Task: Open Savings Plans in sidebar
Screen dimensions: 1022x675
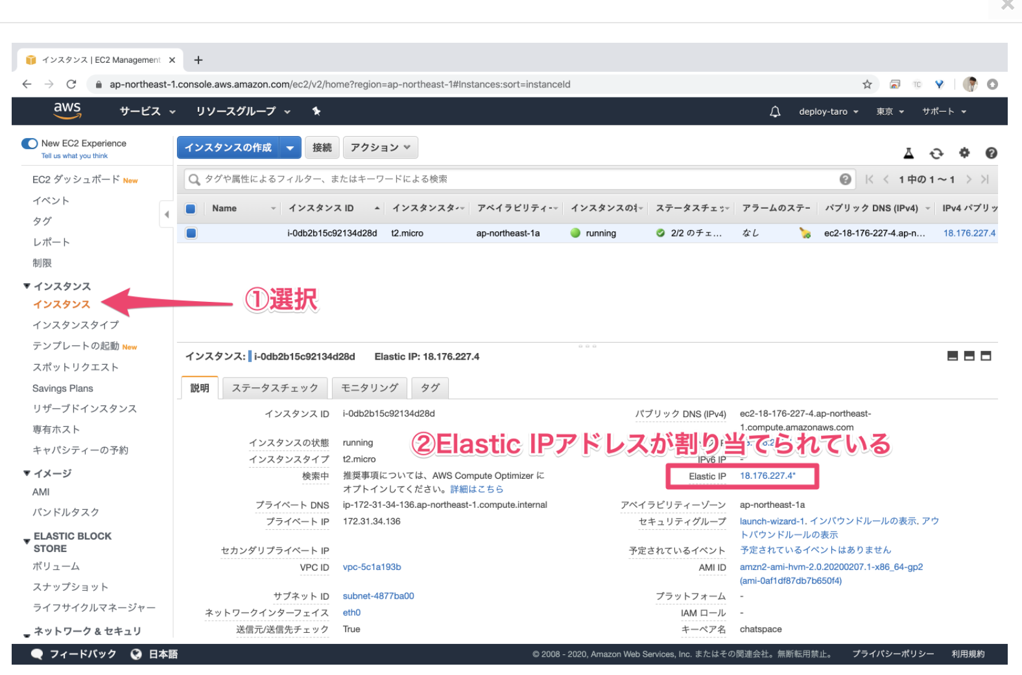Action: [x=63, y=388]
